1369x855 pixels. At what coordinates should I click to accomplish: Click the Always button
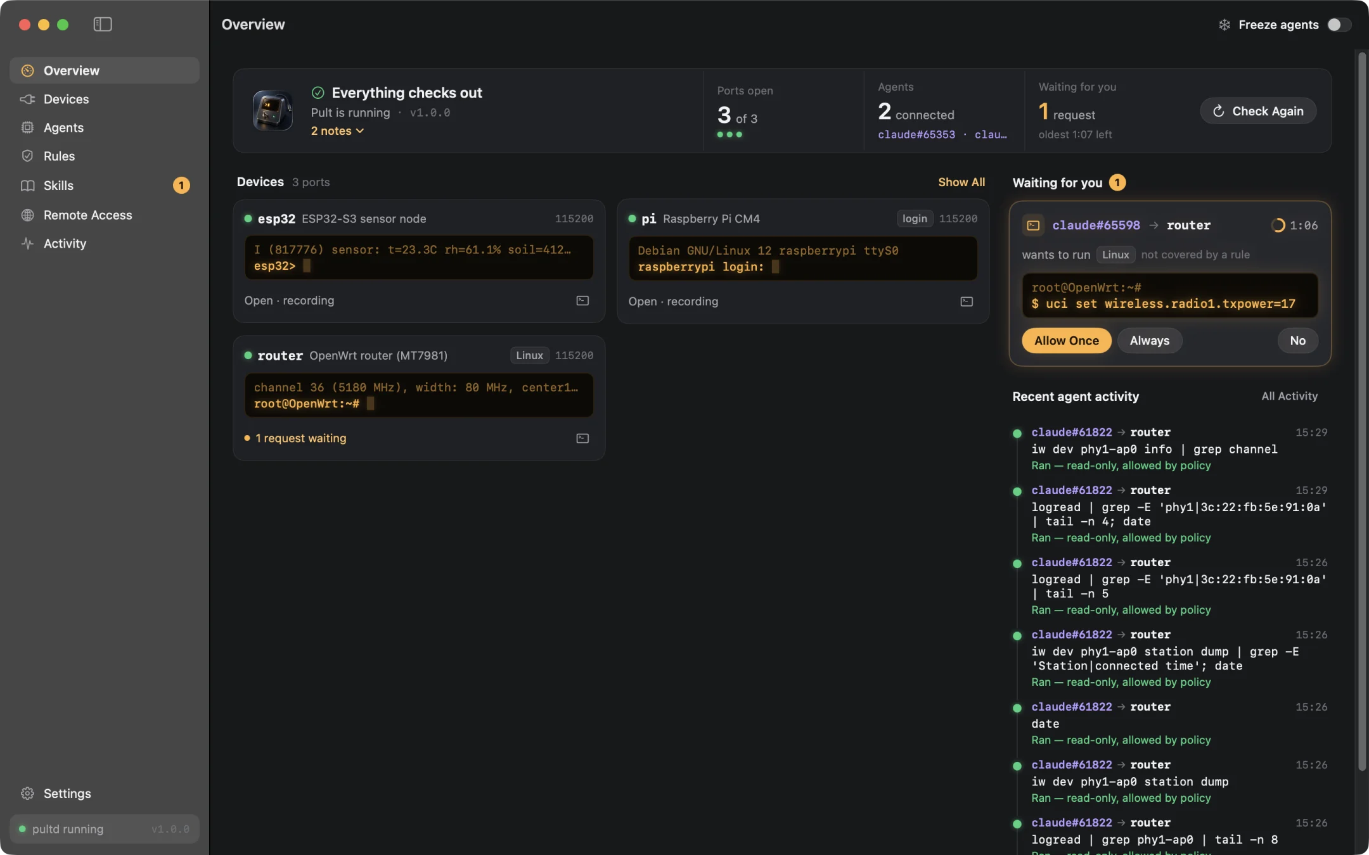pyautogui.click(x=1149, y=341)
